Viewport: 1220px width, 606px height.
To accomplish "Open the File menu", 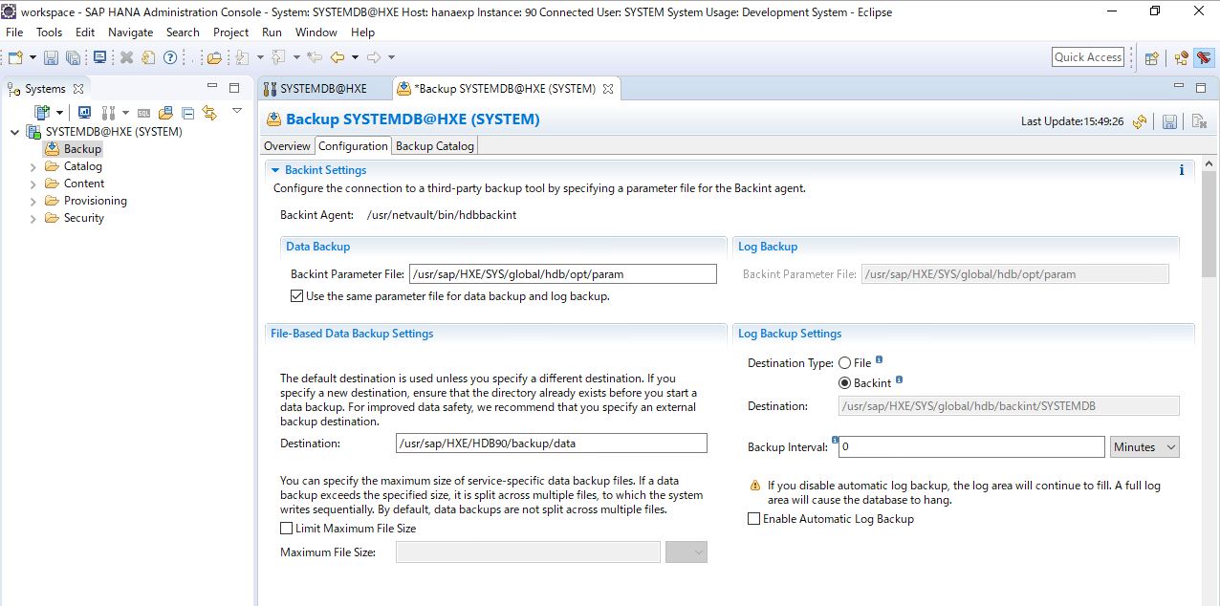I will 15,32.
